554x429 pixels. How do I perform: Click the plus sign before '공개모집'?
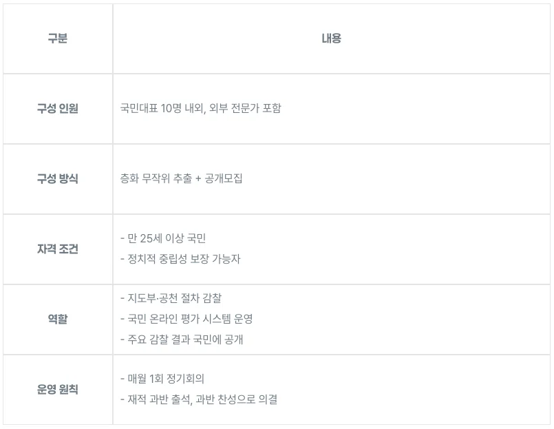click(198, 179)
